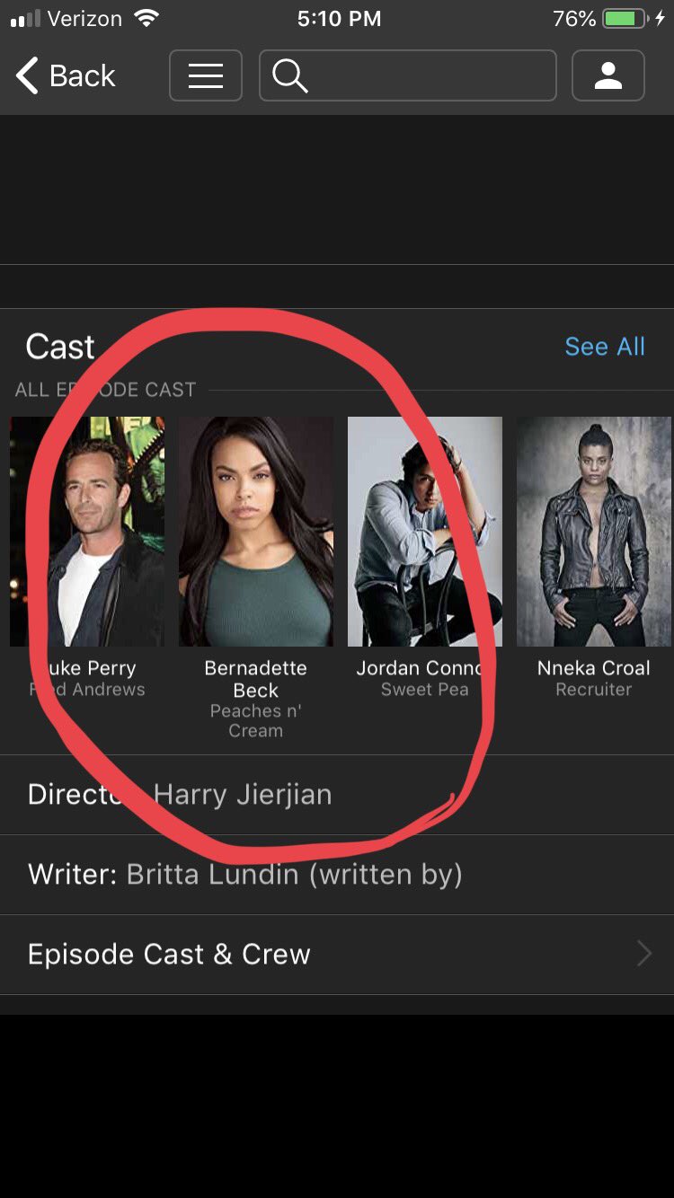Tap the magnifying glass search icon

(x=289, y=76)
